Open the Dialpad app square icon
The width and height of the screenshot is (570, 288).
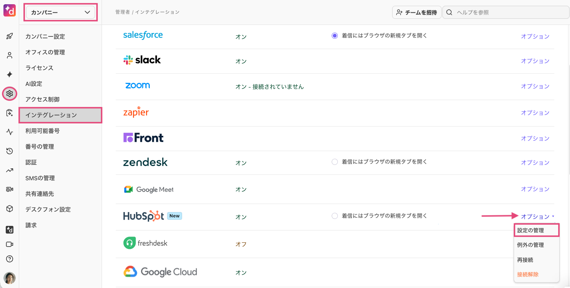click(x=10, y=230)
